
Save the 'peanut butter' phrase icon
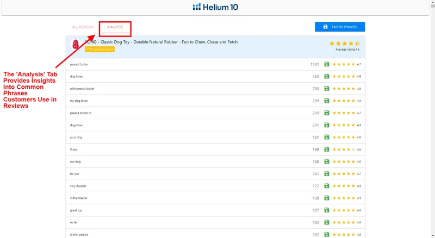[x=327, y=64]
